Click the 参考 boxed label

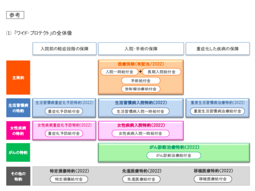(15, 15)
